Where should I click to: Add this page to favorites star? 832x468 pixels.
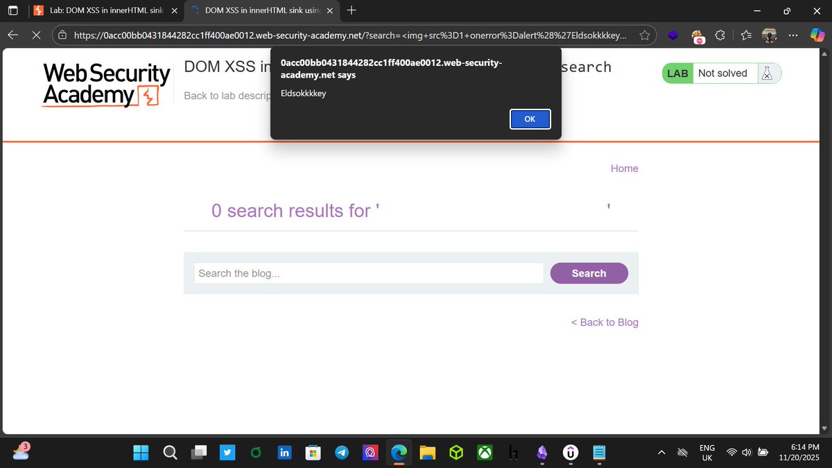[x=644, y=35]
